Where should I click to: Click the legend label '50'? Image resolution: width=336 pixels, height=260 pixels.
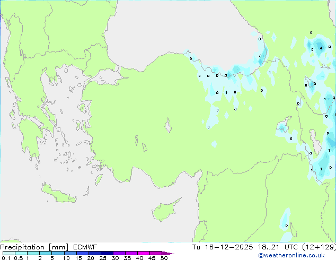(164, 258)
